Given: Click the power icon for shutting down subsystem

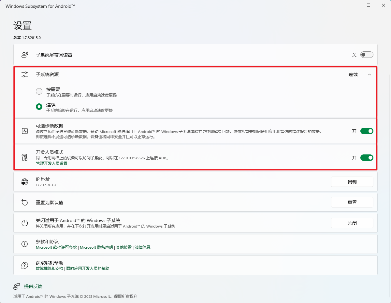Looking at the screenshot, I should 25,223.
